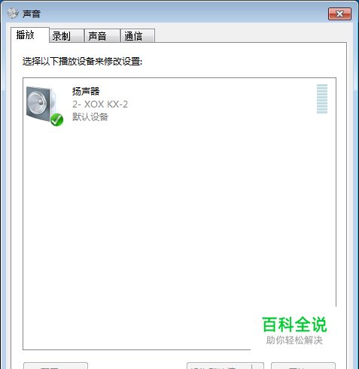Click the Sound dialog title bar icon
This screenshot has width=359, height=369.
[x=13, y=14]
